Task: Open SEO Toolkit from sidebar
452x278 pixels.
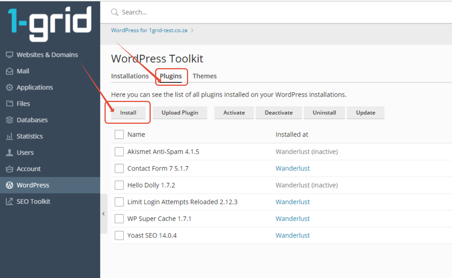Action: 50,201
